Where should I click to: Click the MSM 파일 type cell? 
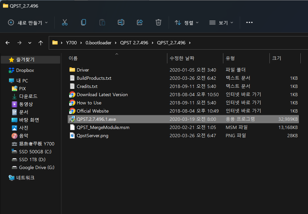[x=237, y=127]
